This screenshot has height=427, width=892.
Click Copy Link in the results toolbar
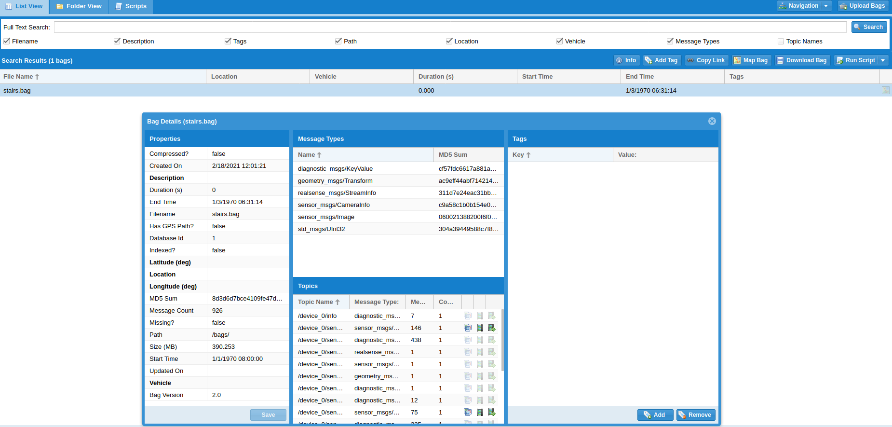[x=706, y=60]
